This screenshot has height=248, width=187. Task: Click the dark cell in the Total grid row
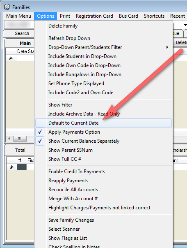[x=22, y=167]
